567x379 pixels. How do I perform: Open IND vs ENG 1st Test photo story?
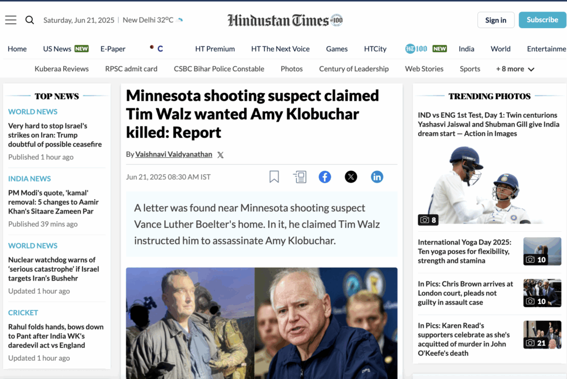coord(488,124)
